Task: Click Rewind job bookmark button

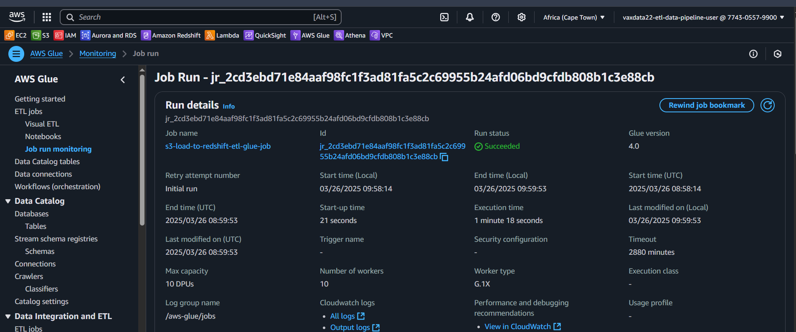Action: pyautogui.click(x=707, y=105)
